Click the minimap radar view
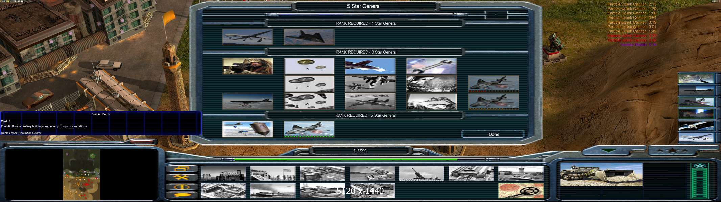The height and width of the screenshot is (202, 721). (81, 174)
